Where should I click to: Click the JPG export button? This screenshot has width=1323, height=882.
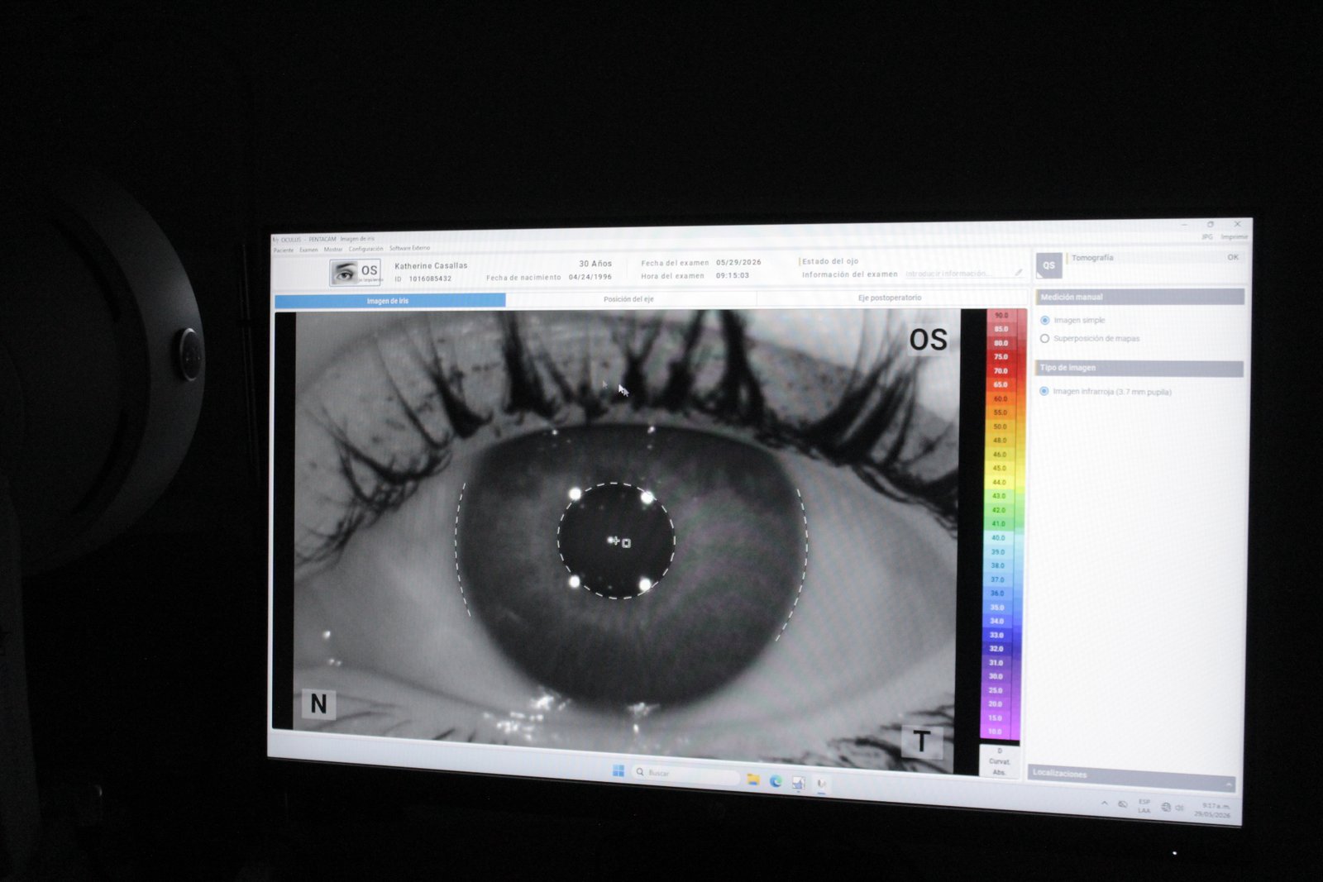click(x=1207, y=236)
